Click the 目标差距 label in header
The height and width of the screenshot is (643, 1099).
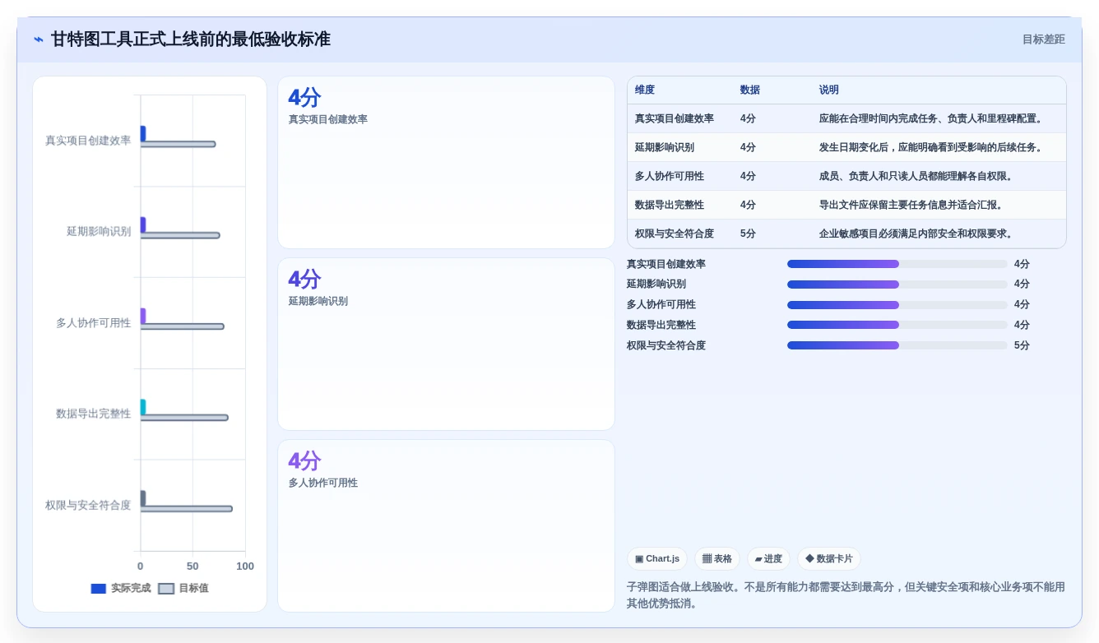1043,39
